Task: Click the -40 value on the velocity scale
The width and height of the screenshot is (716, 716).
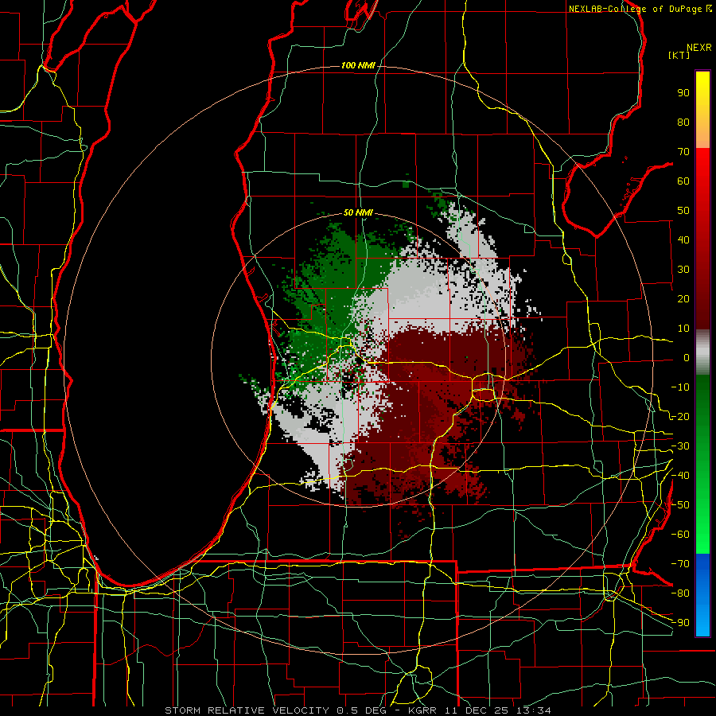Action: (x=680, y=476)
